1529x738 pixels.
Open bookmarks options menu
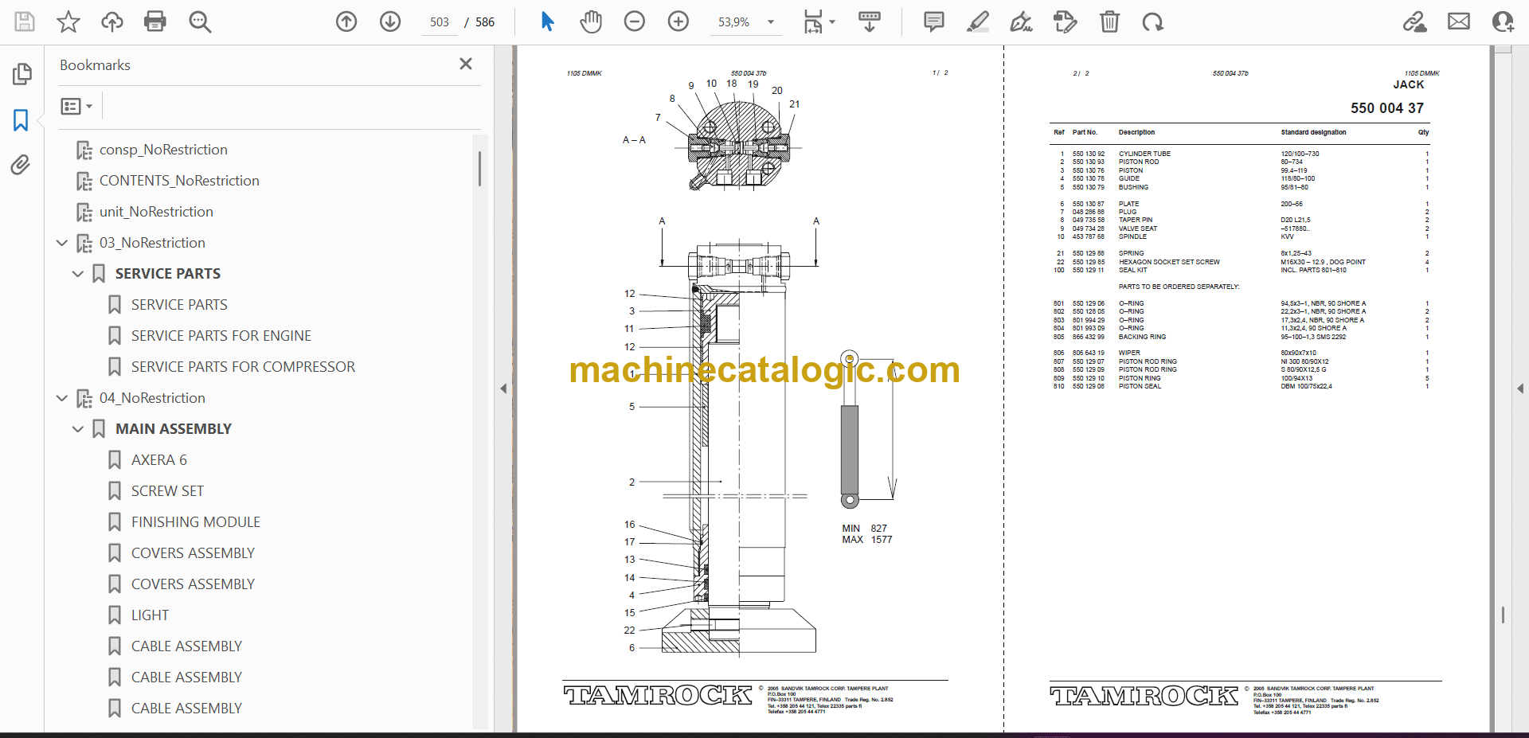coord(76,106)
